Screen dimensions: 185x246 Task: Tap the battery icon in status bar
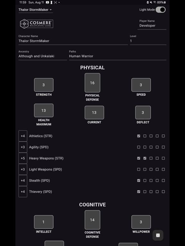tap(164, 2)
